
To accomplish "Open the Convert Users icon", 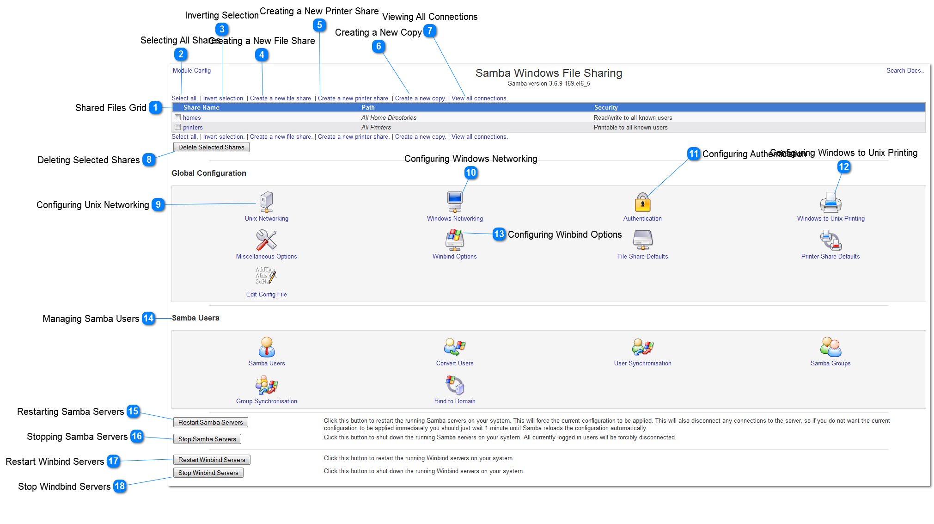I will tap(455, 347).
